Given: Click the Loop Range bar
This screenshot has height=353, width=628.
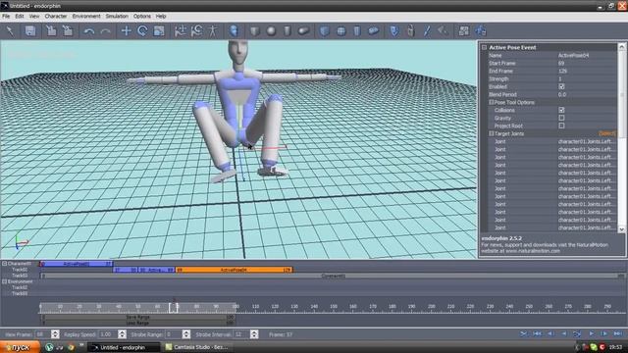Looking at the screenshot, I should click(x=137, y=323).
